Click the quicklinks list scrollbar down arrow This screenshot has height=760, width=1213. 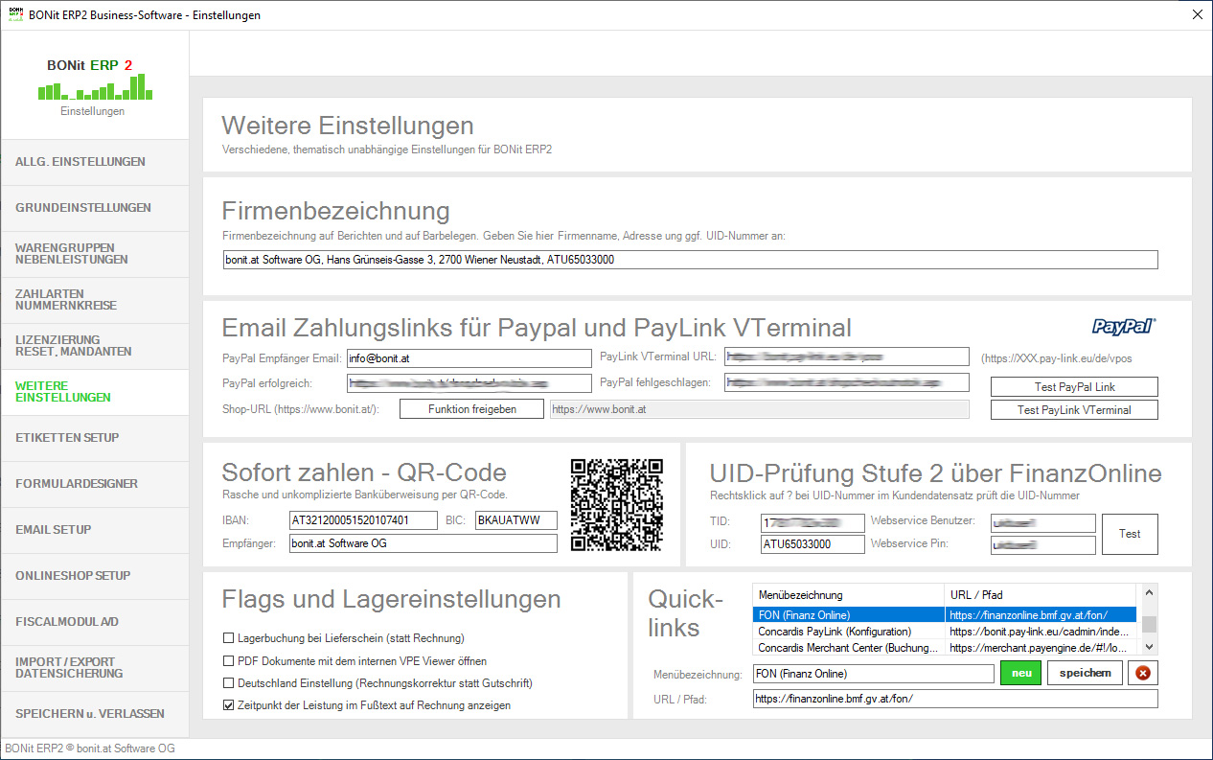[x=1149, y=648]
